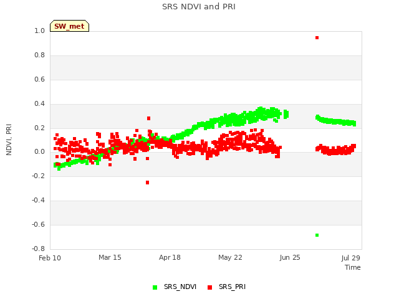The height and width of the screenshot is (299, 399).
Task: Click the Apr 18 x-axis label
Action: (x=170, y=257)
